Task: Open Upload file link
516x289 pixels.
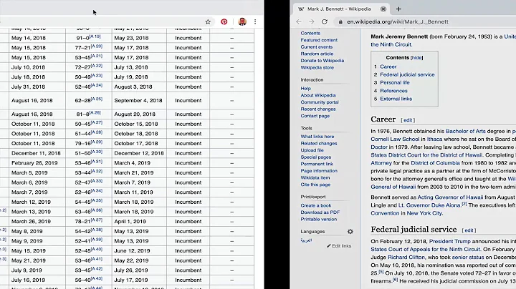Action: coord(312,150)
